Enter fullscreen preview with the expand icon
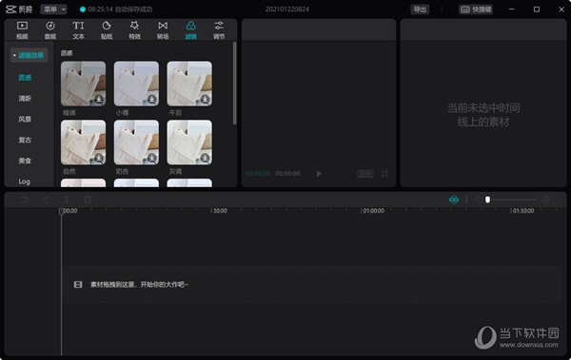571x360 pixels. coord(384,174)
